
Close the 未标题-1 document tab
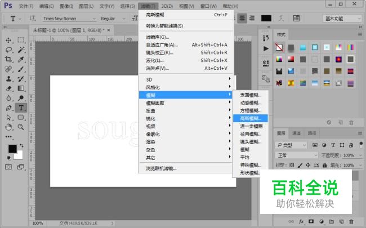click(x=109, y=30)
